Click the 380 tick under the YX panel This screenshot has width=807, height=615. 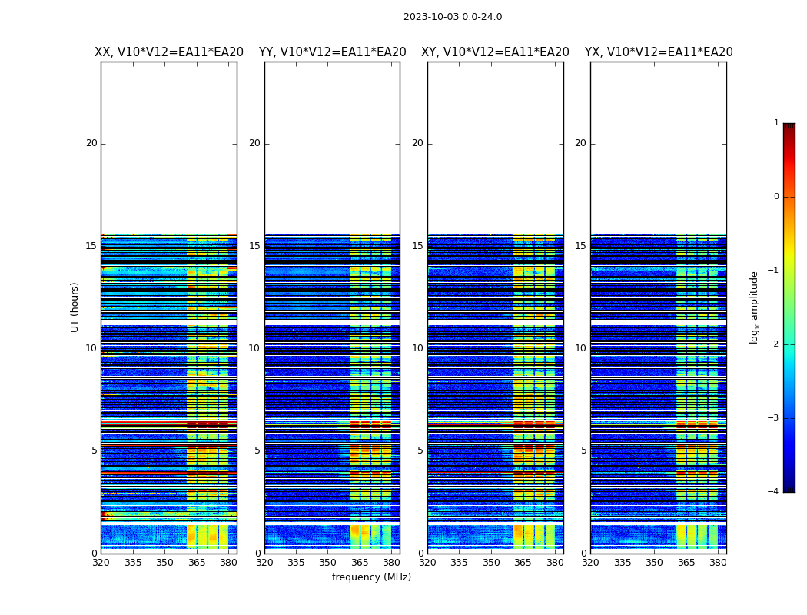[718, 562]
